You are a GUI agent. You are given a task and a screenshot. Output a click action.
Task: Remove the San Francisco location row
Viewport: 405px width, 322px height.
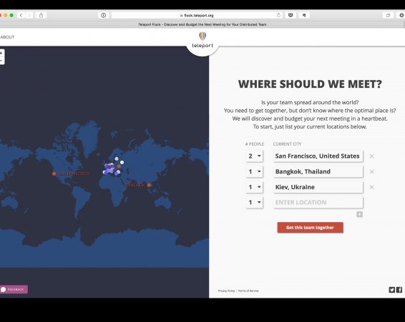click(371, 156)
